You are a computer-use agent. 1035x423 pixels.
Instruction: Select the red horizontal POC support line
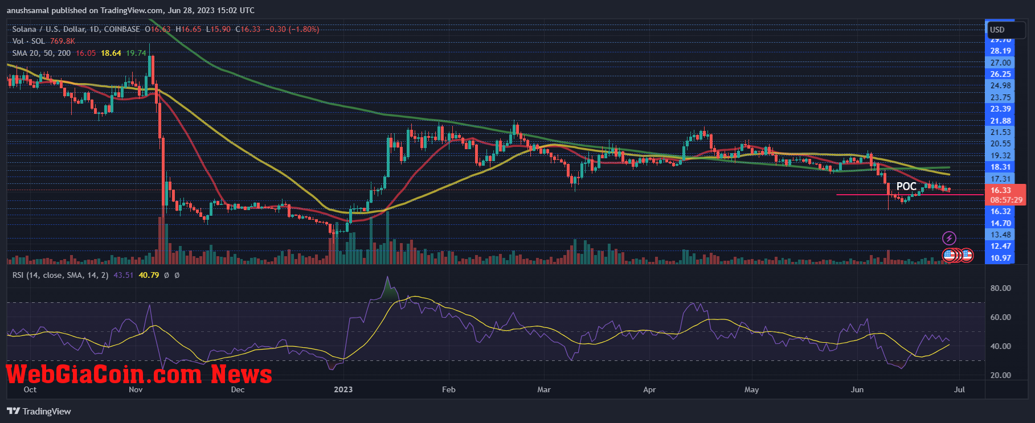[x=910, y=195]
